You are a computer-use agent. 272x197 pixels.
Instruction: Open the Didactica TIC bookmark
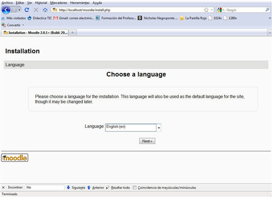(x=40, y=18)
